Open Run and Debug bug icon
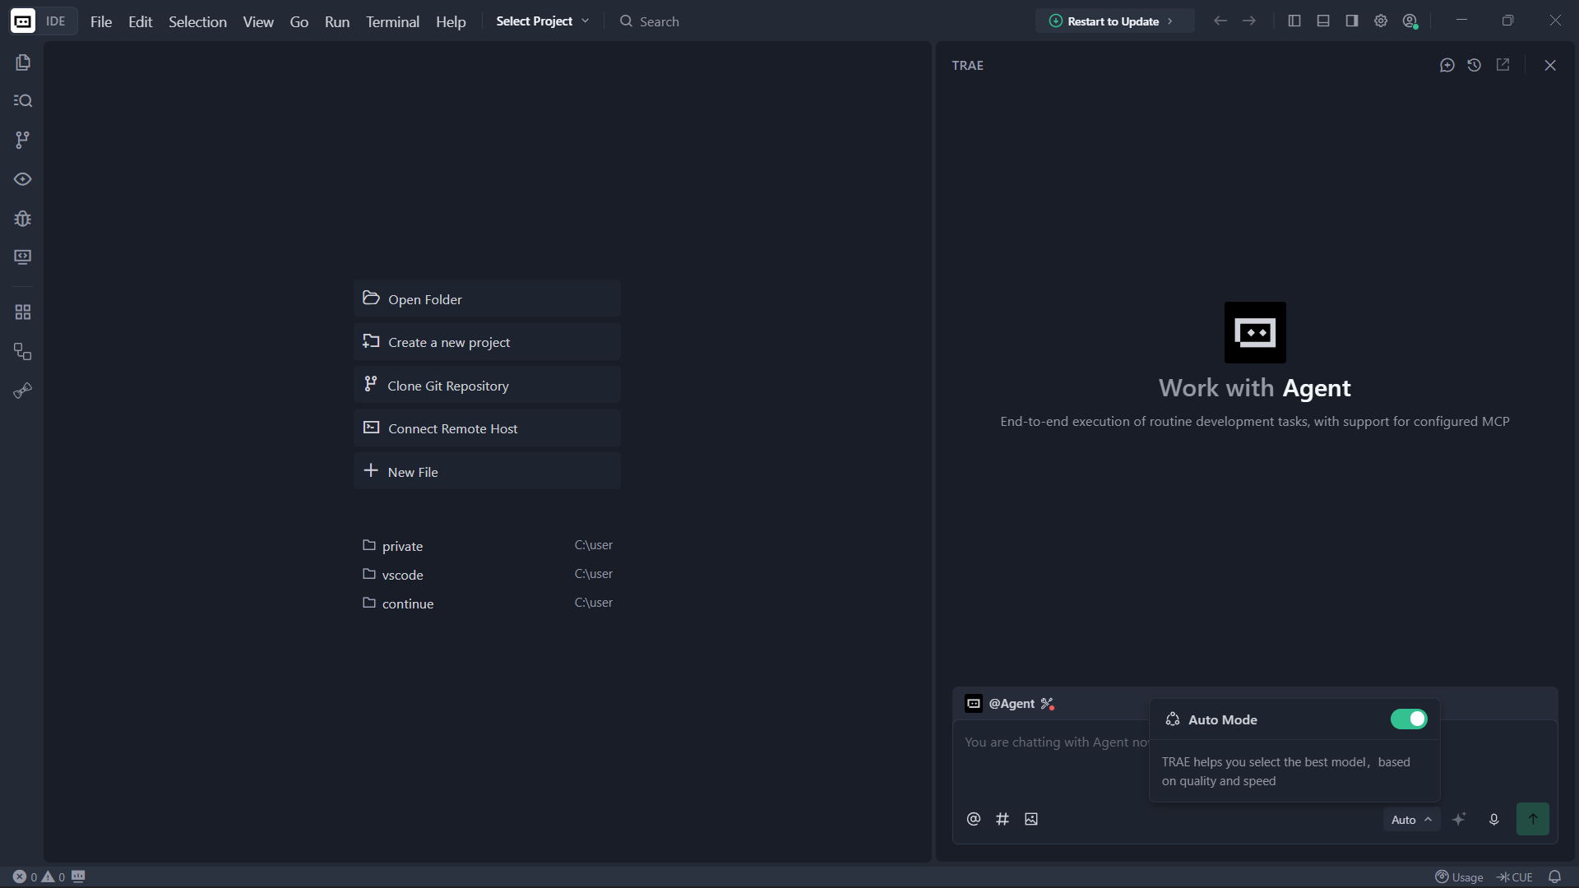Viewport: 1579px width, 888px height. point(23,219)
